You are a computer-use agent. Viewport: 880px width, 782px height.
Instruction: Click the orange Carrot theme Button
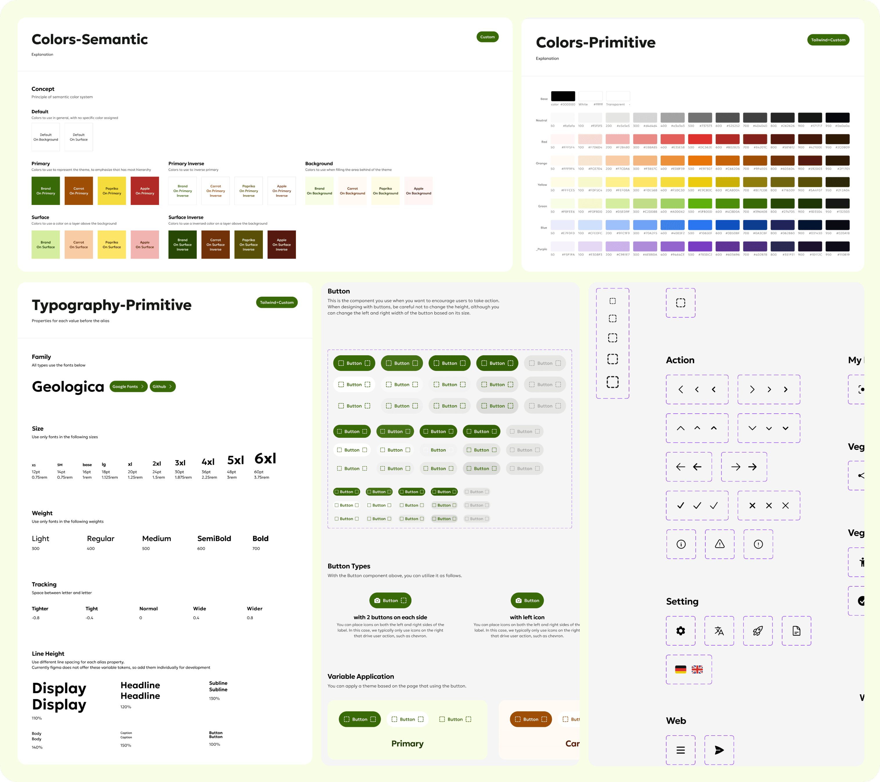click(x=530, y=719)
